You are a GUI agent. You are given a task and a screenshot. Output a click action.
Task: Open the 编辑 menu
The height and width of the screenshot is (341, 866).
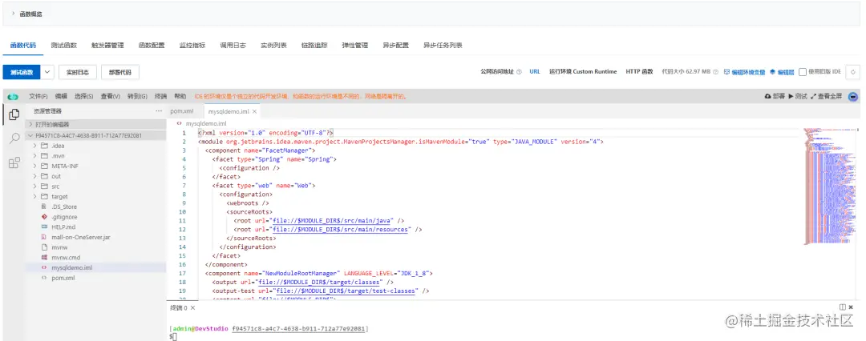point(61,96)
